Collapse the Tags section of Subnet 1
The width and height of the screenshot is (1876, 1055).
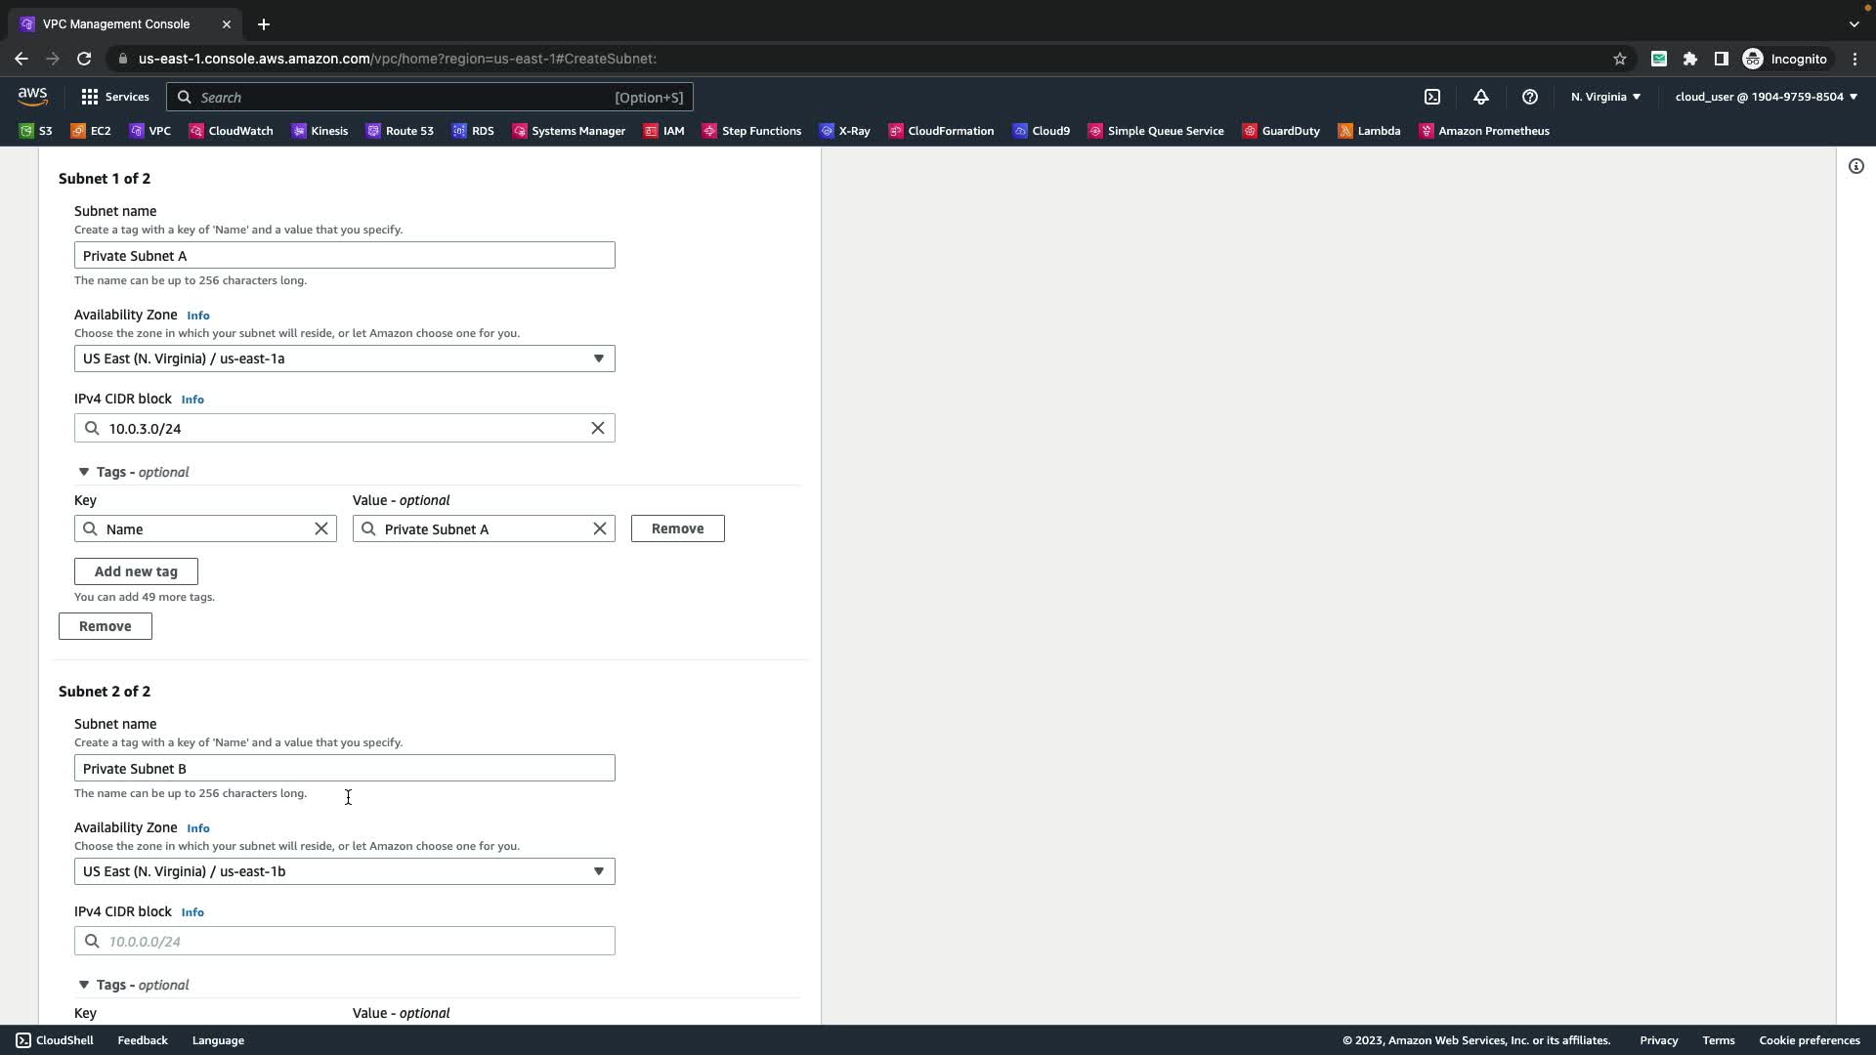84,472
